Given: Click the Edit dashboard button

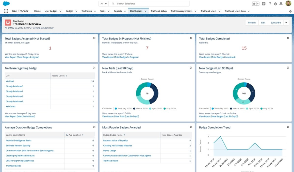Looking at the screenshot, I should [263, 22].
